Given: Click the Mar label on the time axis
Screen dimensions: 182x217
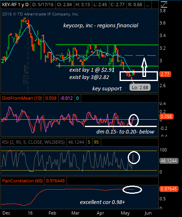Looking at the screenshot, I should pos(75,213).
